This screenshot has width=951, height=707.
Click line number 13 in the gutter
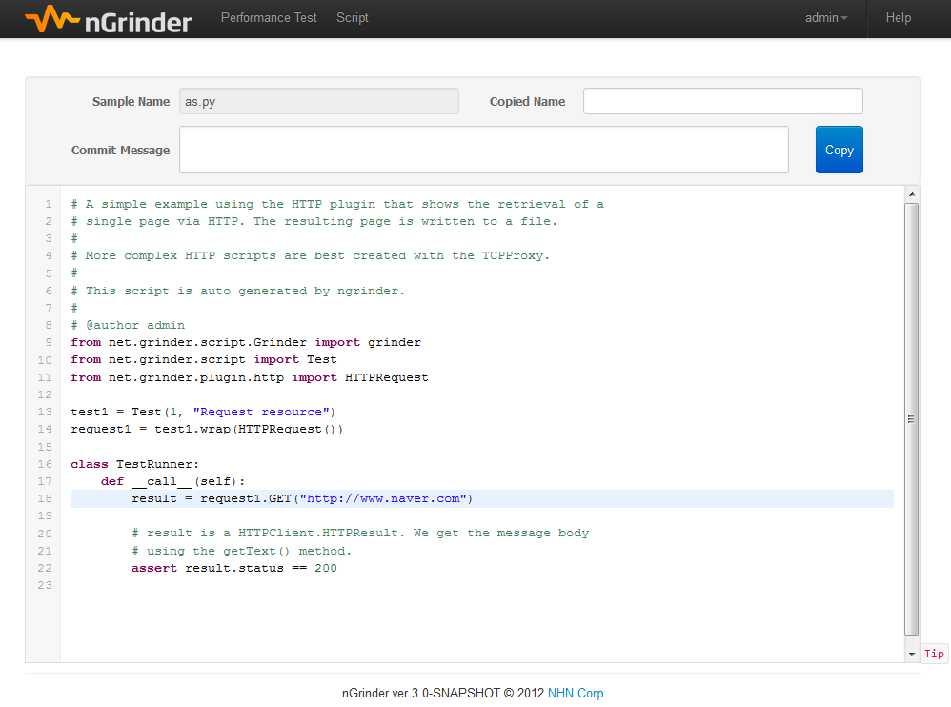(x=45, y=413)
